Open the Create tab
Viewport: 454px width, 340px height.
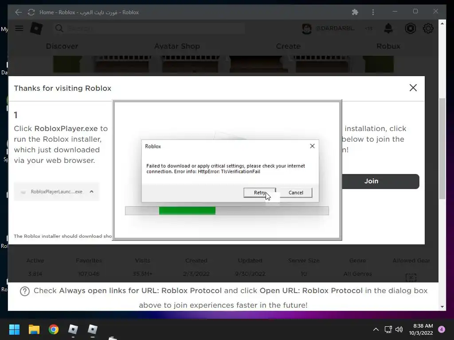tap(288, 46)
